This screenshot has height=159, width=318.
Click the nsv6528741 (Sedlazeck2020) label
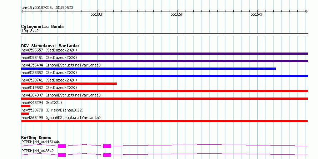click(x=49, y=80)
